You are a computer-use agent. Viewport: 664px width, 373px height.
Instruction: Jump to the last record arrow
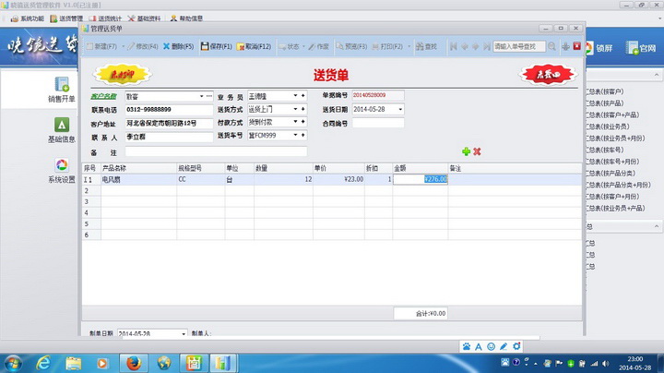pos(487,46)
